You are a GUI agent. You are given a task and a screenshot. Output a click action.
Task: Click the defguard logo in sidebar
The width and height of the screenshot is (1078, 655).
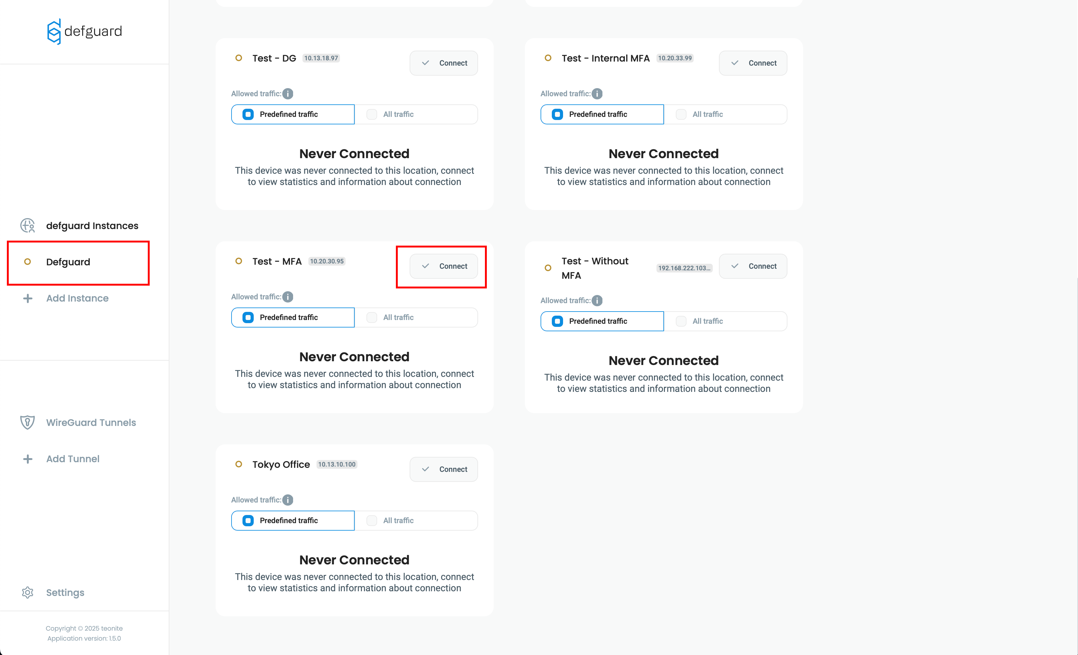(84, 32)
